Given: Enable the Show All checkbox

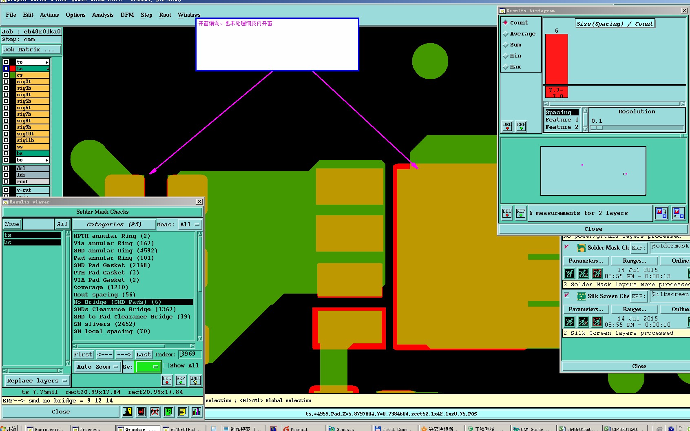Looking at the screenshot, I should click(x=166, y=366).
